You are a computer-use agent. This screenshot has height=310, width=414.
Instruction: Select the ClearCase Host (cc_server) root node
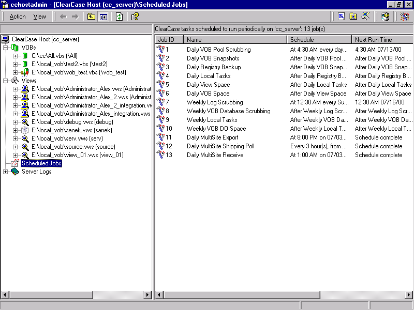(x=46, y=39)
